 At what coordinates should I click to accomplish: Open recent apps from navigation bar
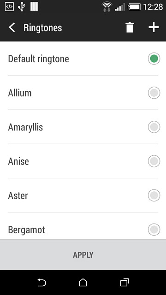point(125,283)
